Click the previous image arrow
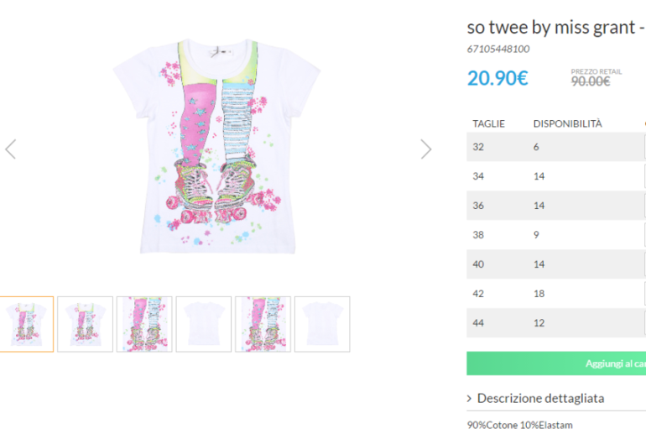 click(11, 149)
